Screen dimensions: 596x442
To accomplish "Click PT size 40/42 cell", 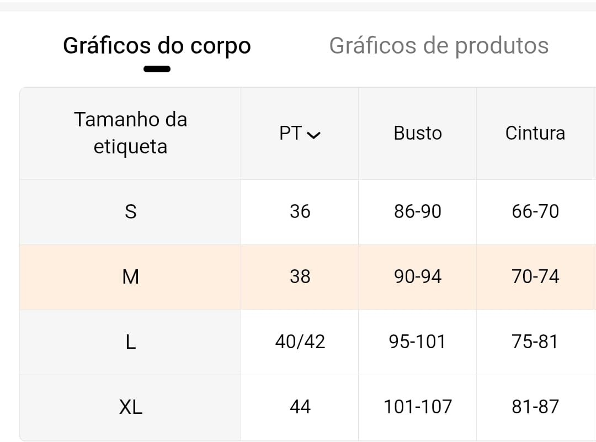I will click(x=300, y=342).
